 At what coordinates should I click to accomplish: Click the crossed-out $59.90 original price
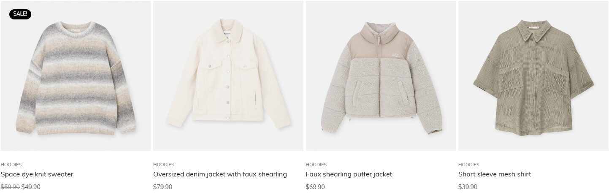pos(10,187)
